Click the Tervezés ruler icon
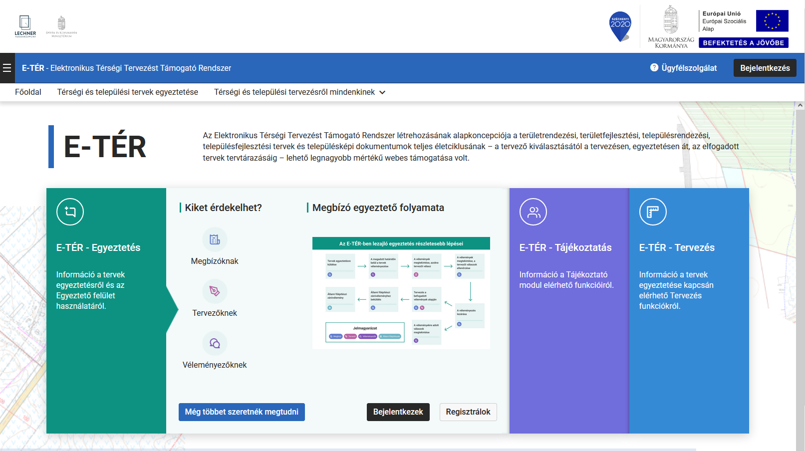805x451 pixels. [x=653, y=212]
